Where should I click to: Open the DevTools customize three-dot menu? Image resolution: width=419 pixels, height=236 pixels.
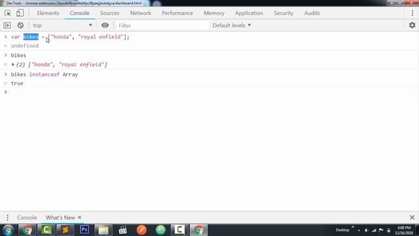point(412,13)
